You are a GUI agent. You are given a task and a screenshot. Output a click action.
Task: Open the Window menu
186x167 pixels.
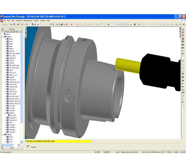(x=43, y=20)
